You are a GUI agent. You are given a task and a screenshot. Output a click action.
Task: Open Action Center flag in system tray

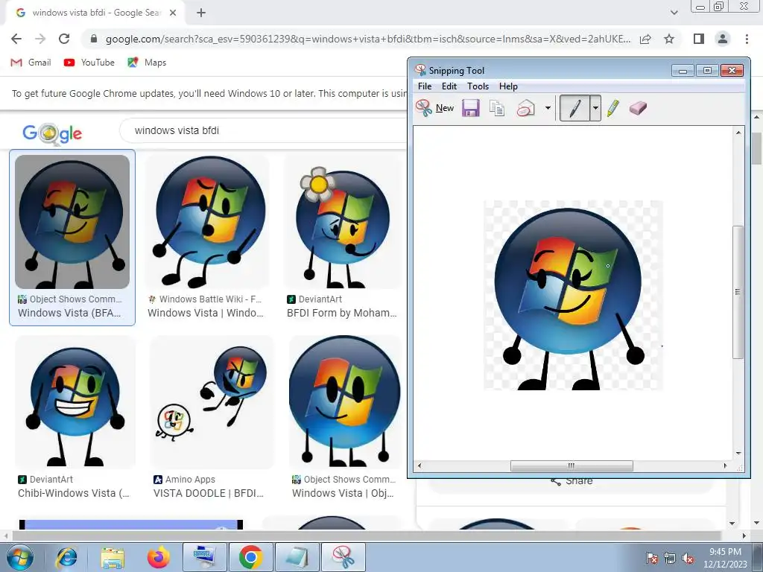point(651,558)
